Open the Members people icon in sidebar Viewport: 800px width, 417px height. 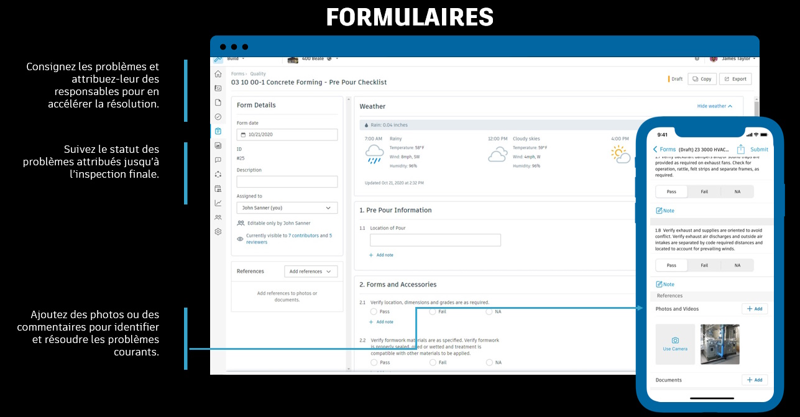pyautogui.click(x=218, y=218)
